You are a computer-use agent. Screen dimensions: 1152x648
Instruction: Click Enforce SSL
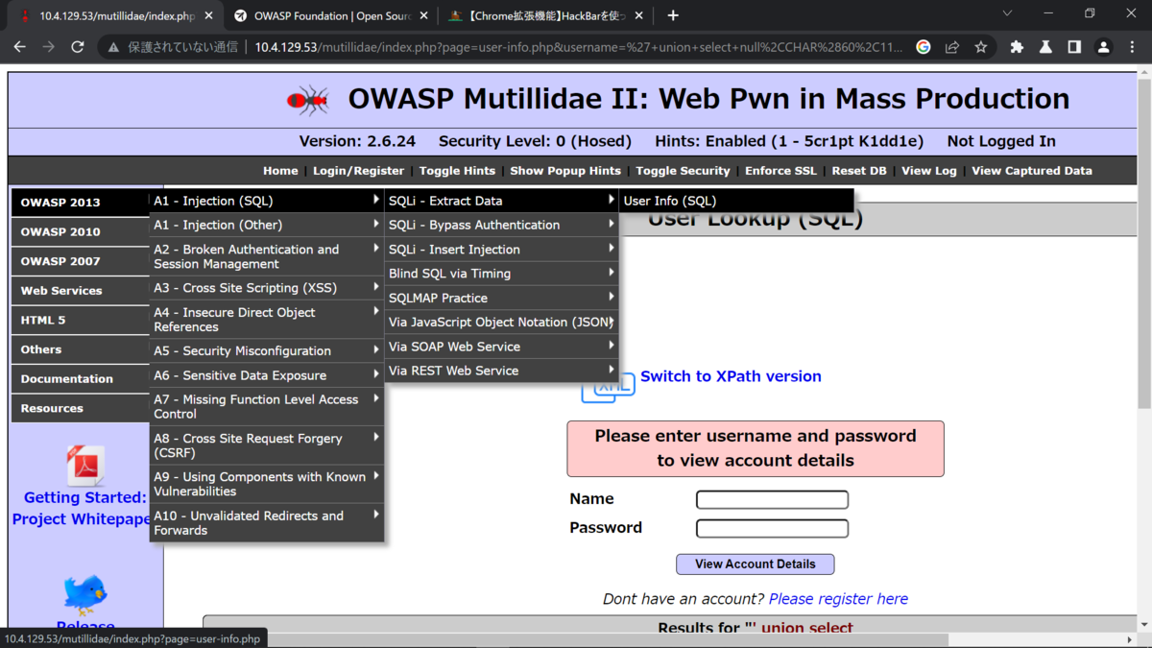780,171
